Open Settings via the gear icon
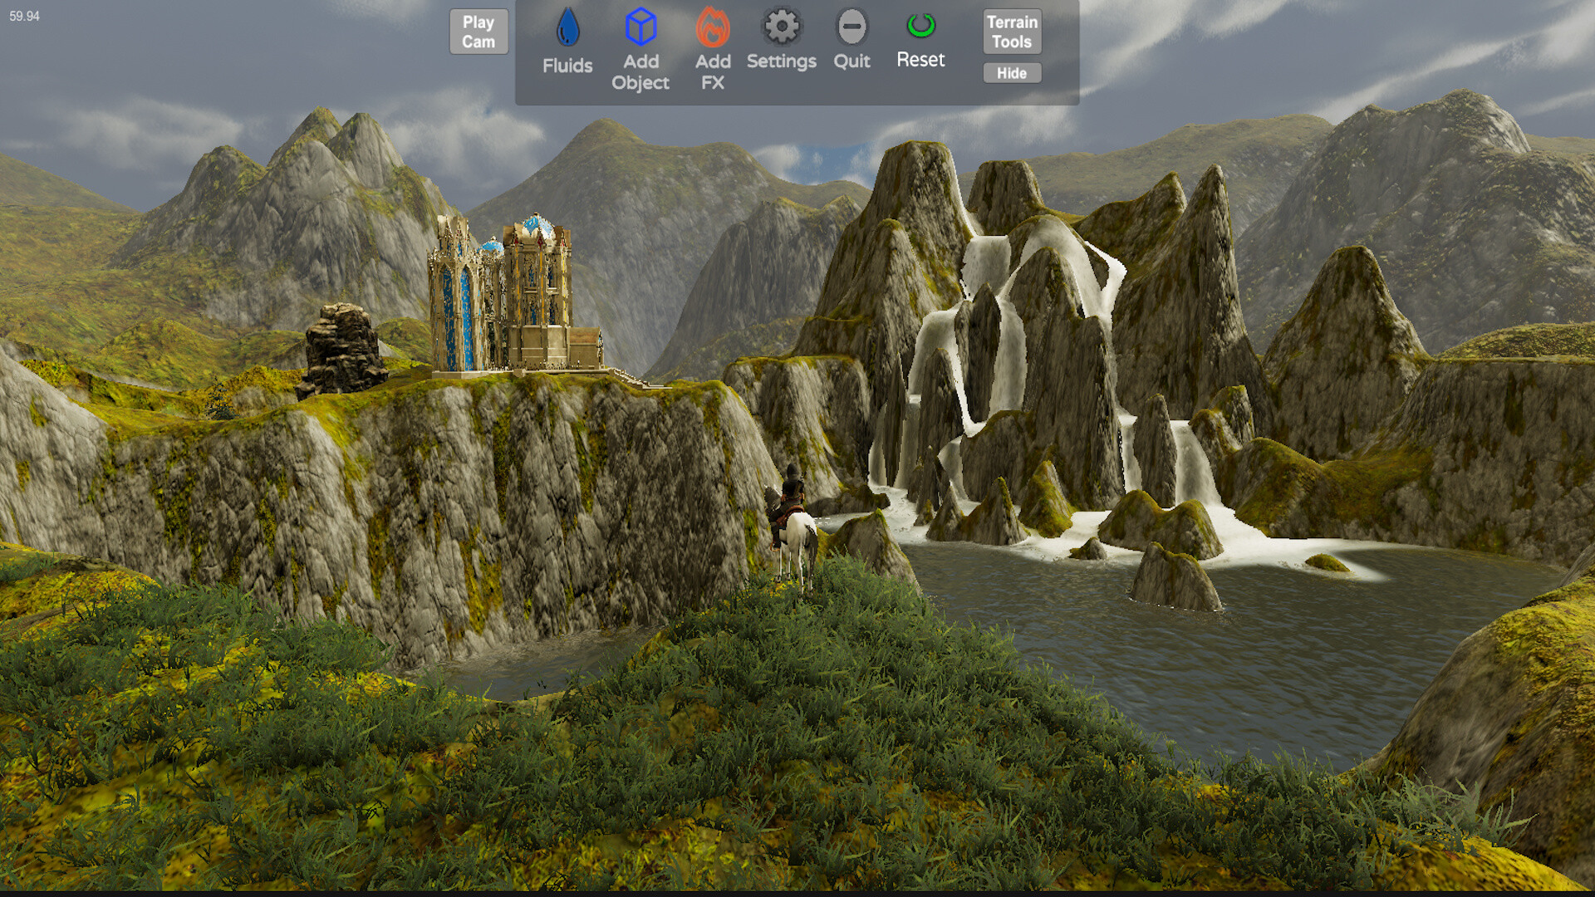The width and height of the screenshot is (1595, 897). pyautogui.click(x=780, y=28)
